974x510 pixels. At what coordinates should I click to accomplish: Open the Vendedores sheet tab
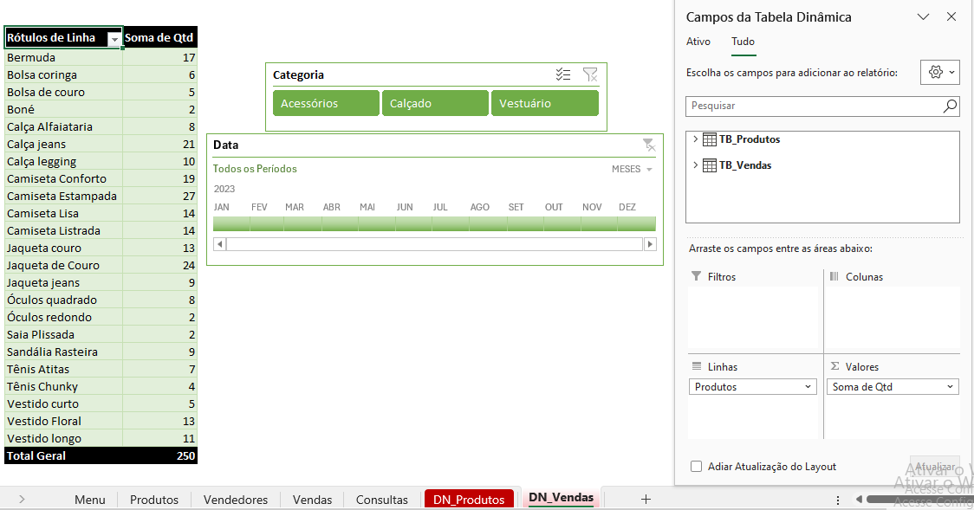[x=236, y=500]
